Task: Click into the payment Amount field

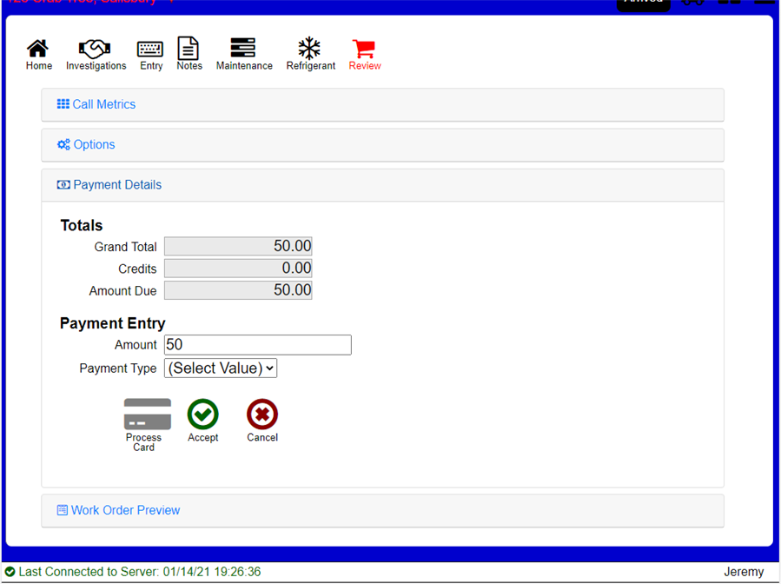Action: tap(257, 345)
